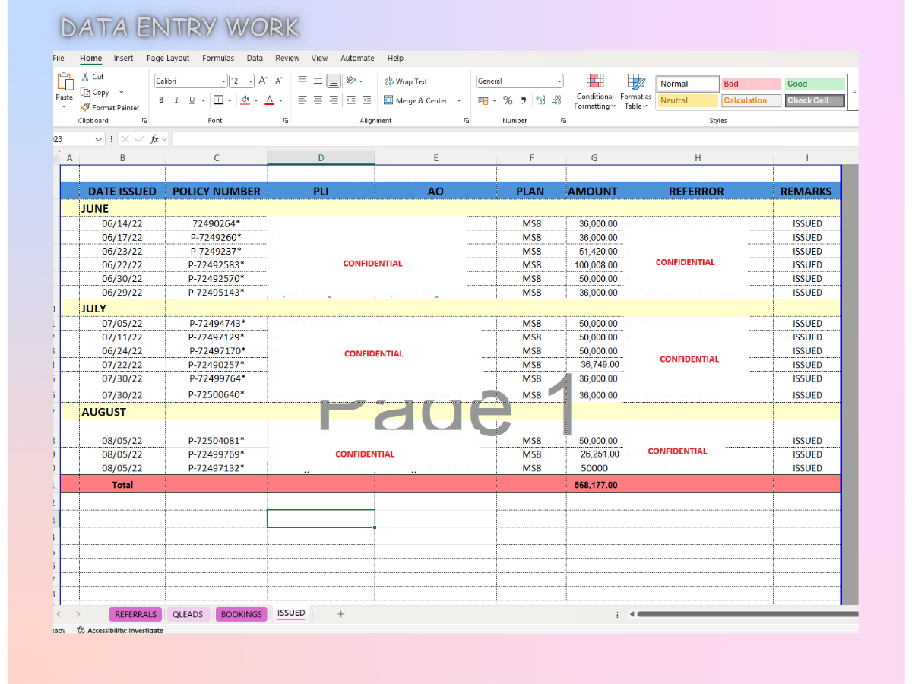The width and height of the screenshot is (912, 684).
Task: Click the Cut scissors icon
Action: (85, 77)
